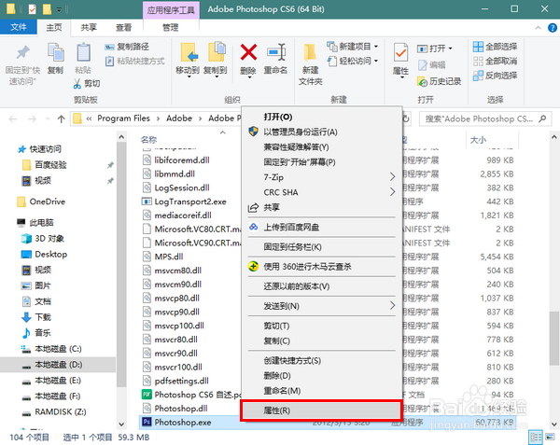Click the Pin to Quick access icon

point(22,53)
